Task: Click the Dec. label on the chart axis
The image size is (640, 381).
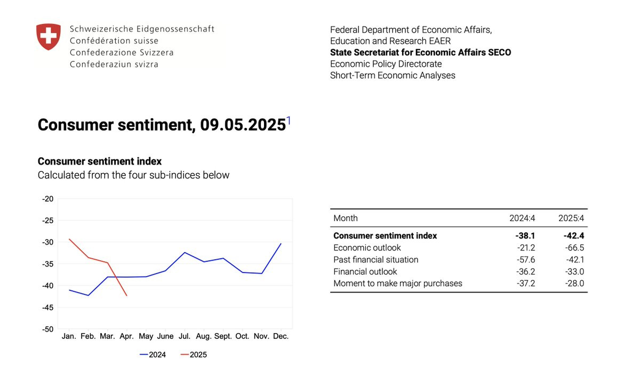Action: pyautogui.click(x=281, y=336)
